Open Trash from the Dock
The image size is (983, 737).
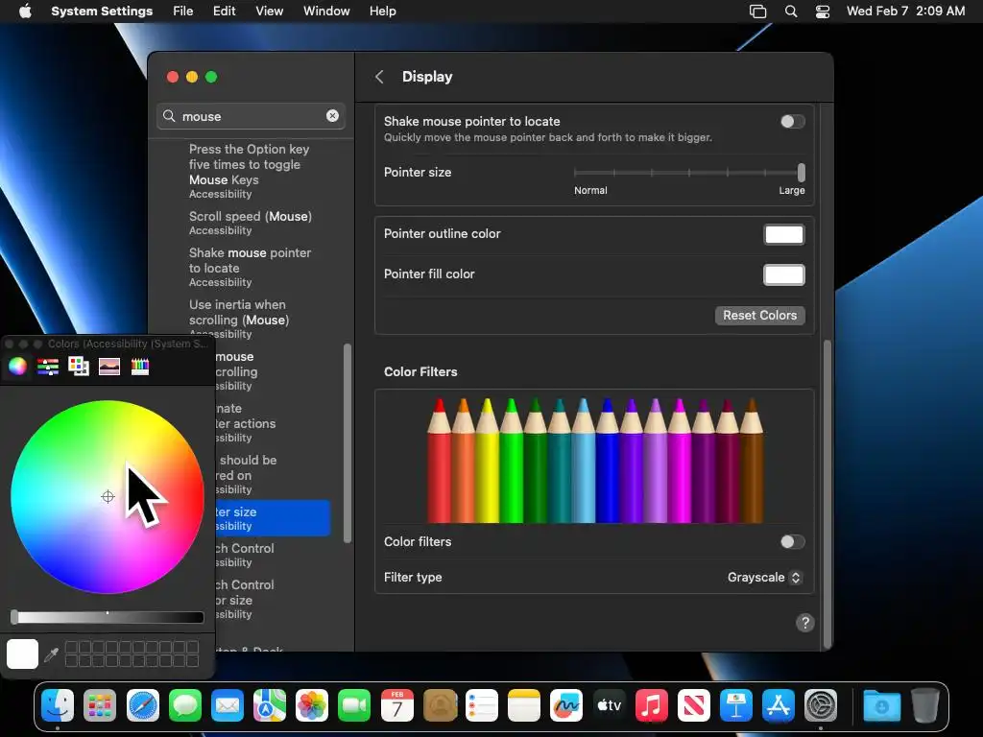pyautogui.click(x=924, y=705)
